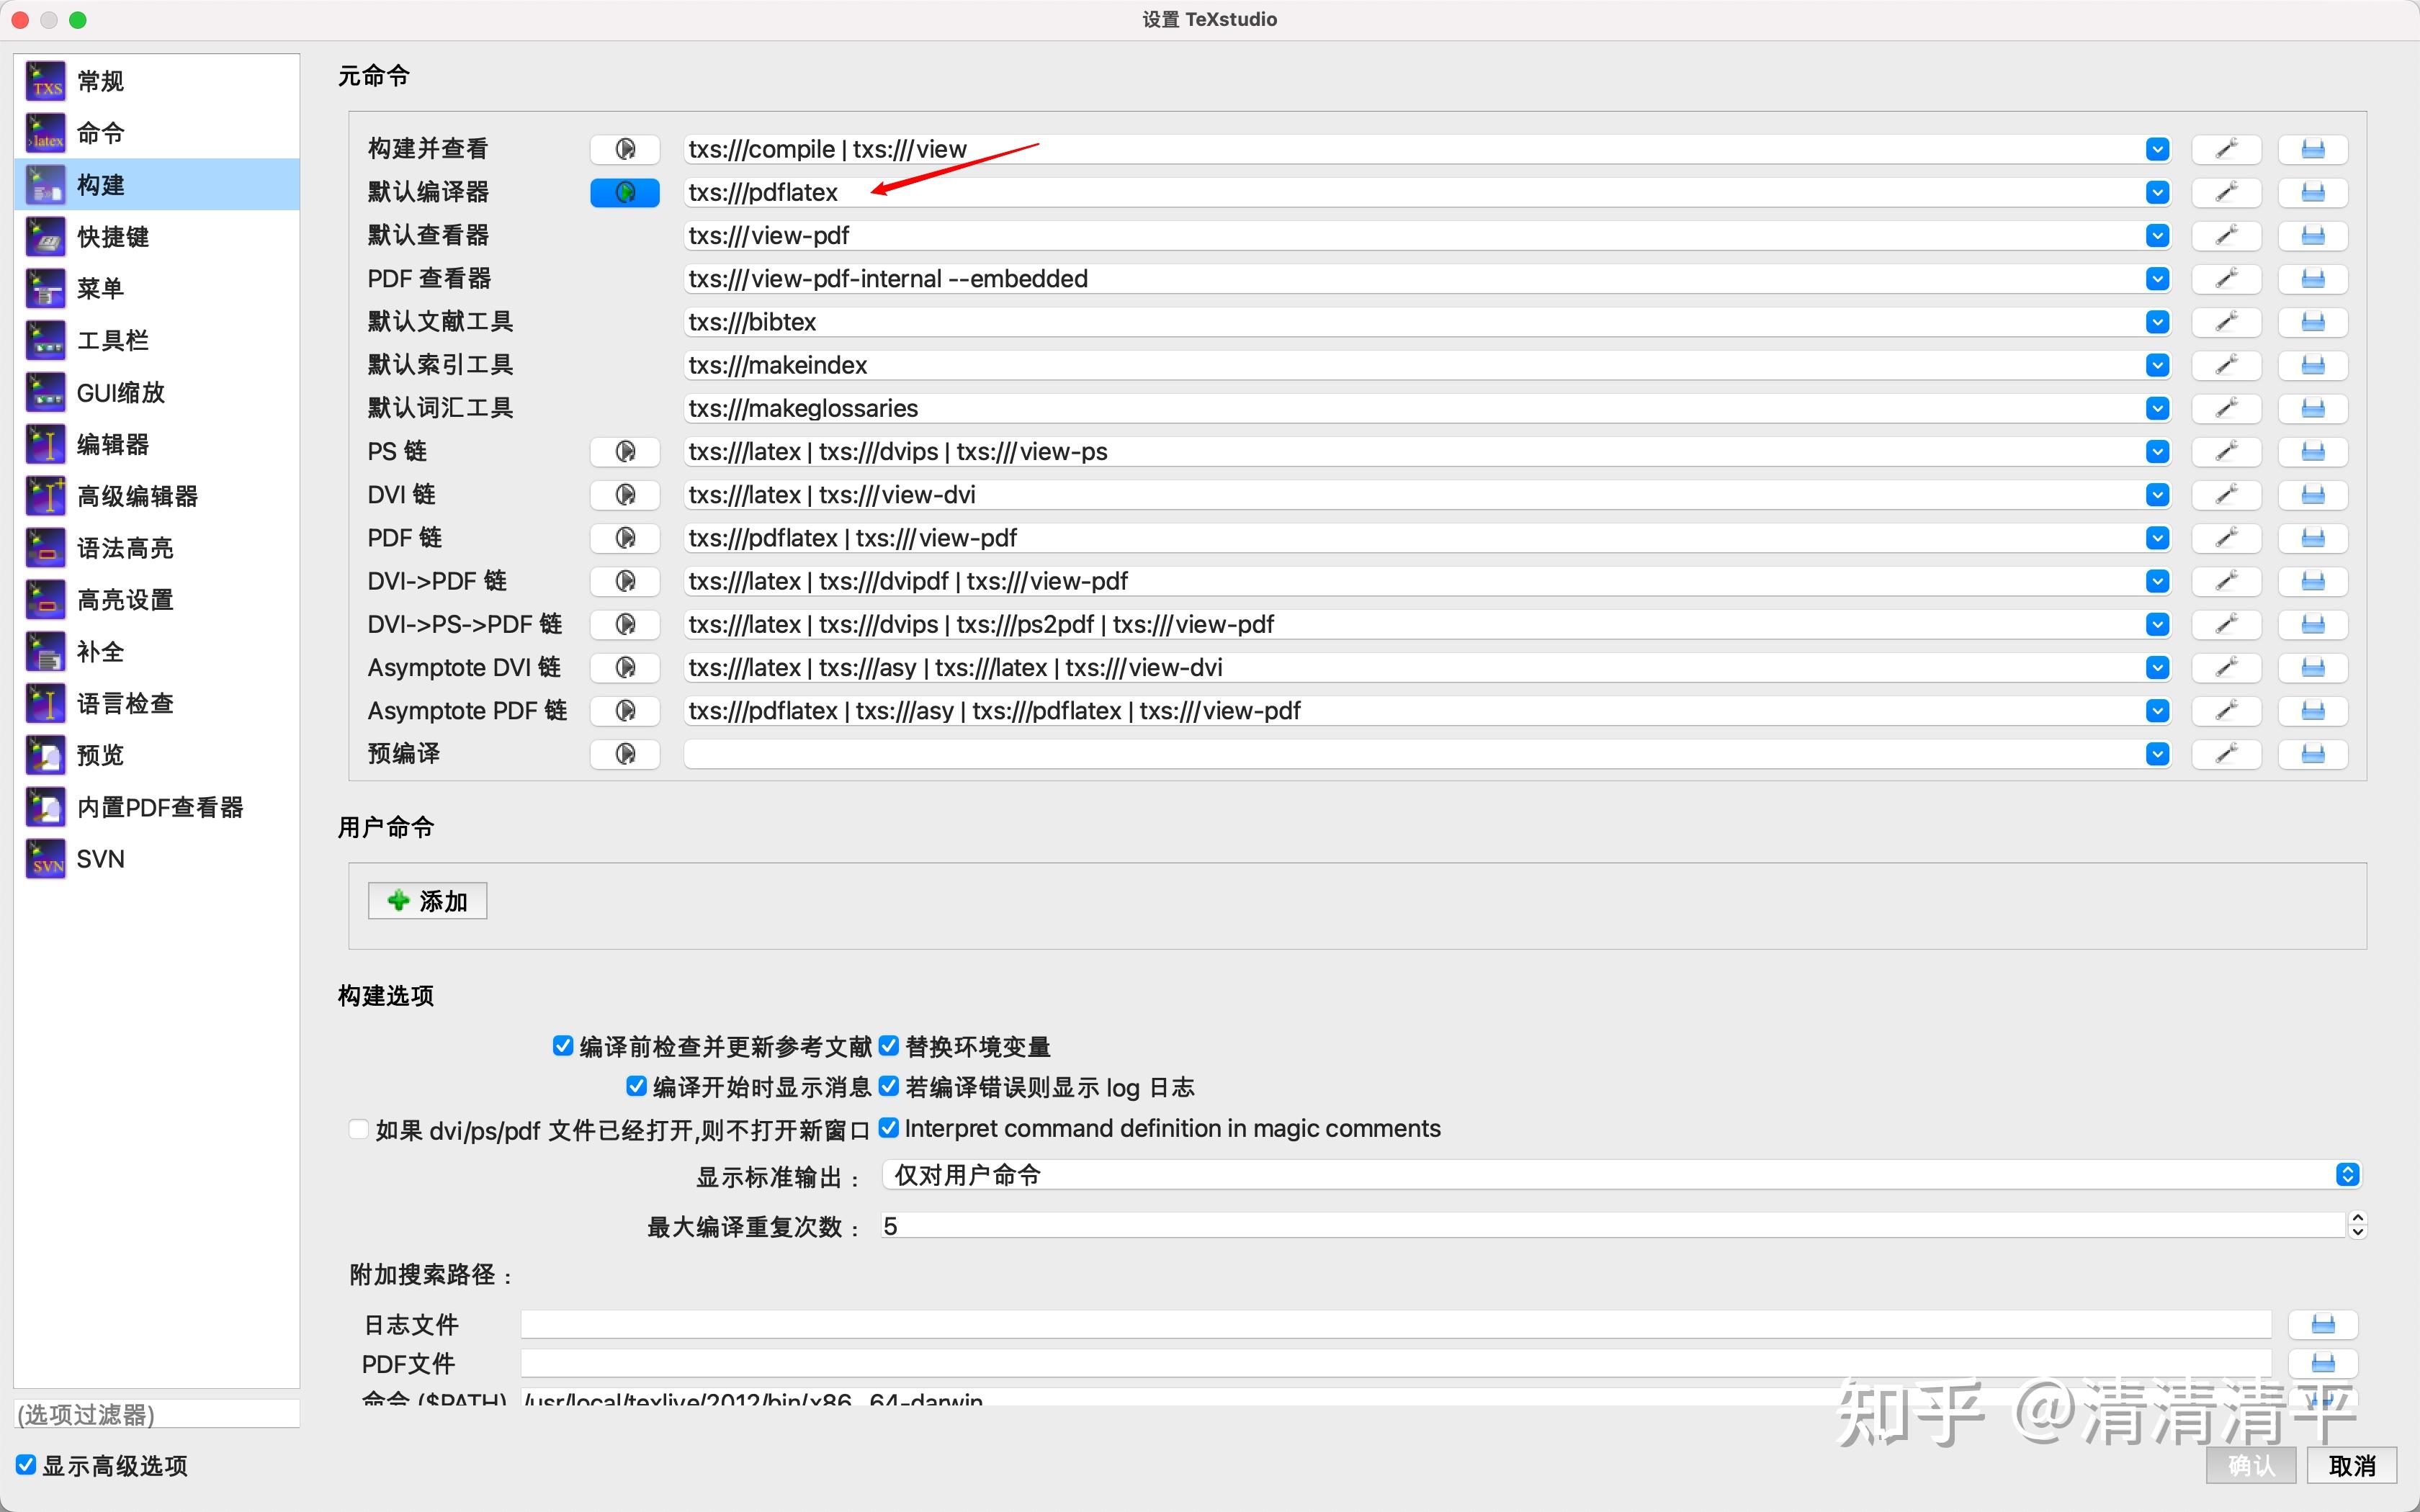Image resolution: width=2420 pixels, height=1512 pixels.
Task: Increase 最大编译重复次数 using the stepper
Action: 2358,1218
